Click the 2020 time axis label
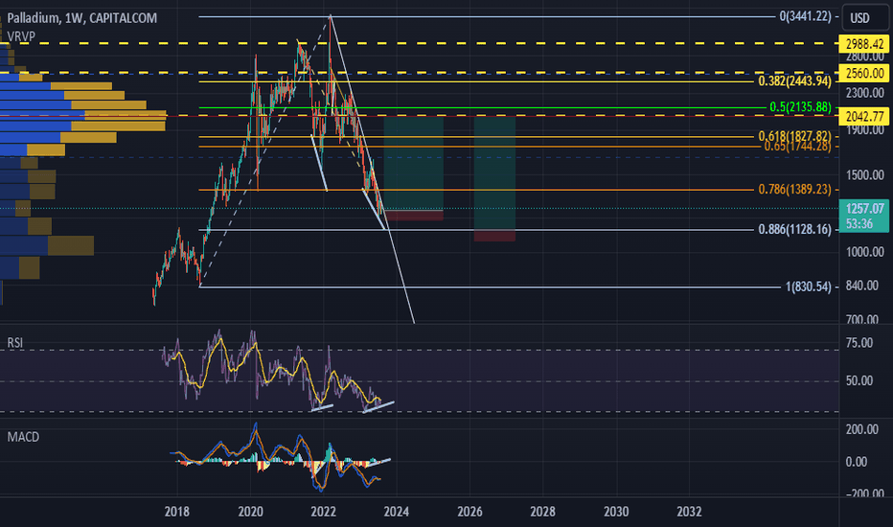893x527 pixels. (x=251, y=512)
